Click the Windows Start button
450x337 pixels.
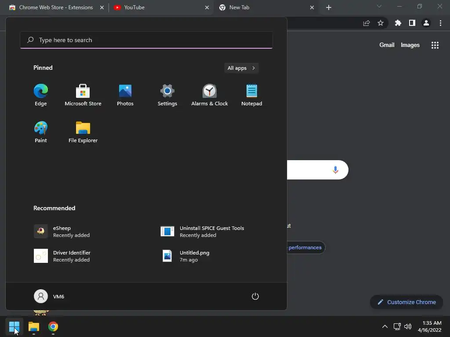point(14,326)
